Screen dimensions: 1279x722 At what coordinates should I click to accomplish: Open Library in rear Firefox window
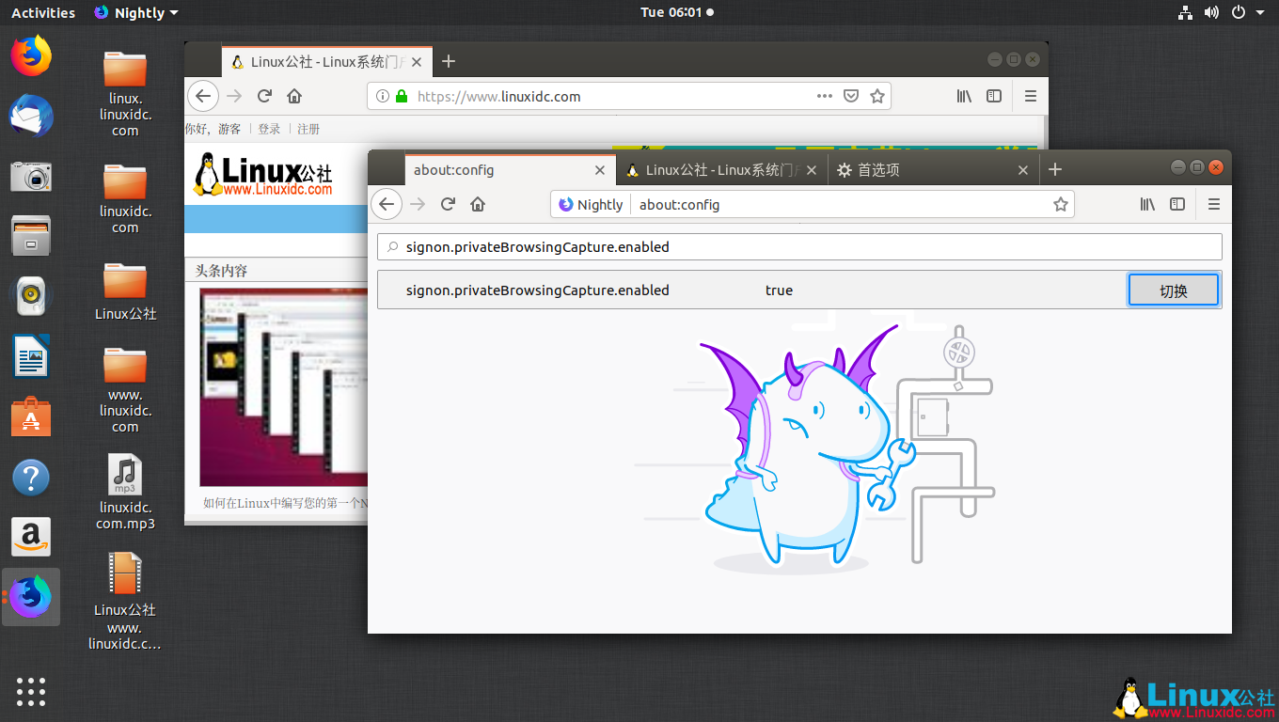(x=964, y=96)
